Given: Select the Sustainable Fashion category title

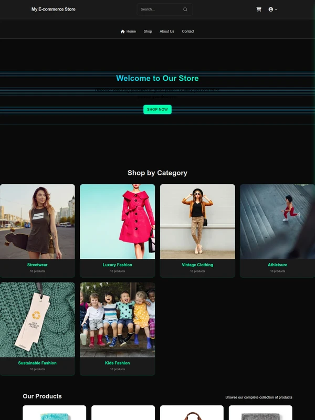Looking at the screenshot, I should tap(37, 363).
